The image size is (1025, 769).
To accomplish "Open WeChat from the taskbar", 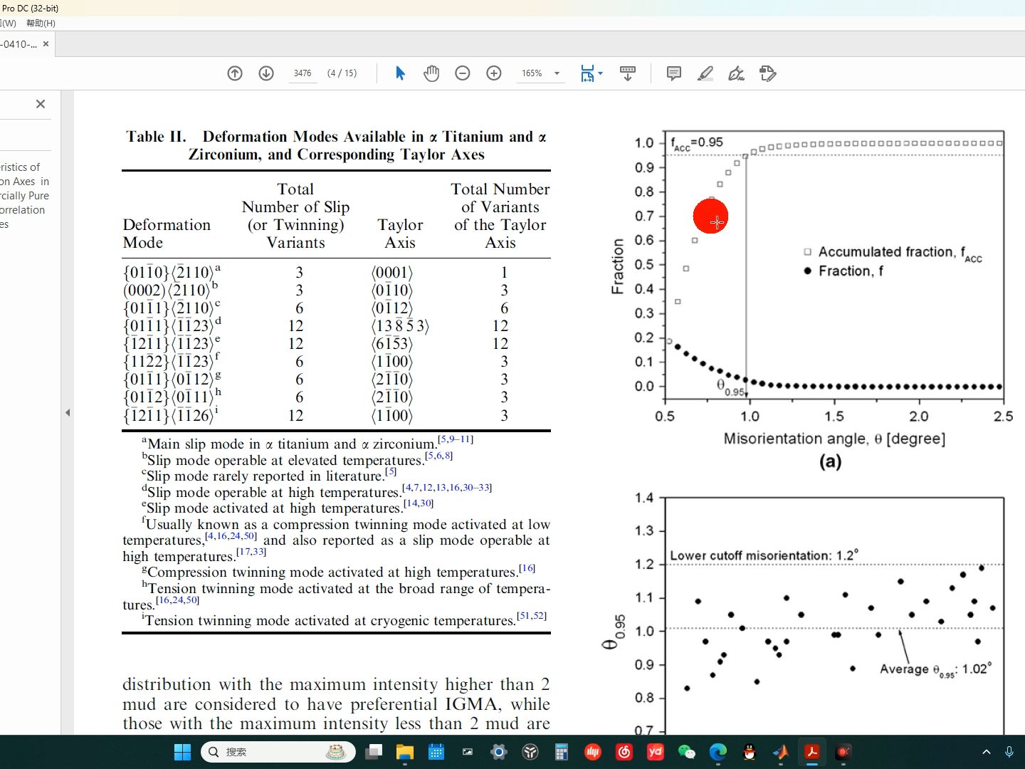I will pyautogui.click(x=687, y=752).
